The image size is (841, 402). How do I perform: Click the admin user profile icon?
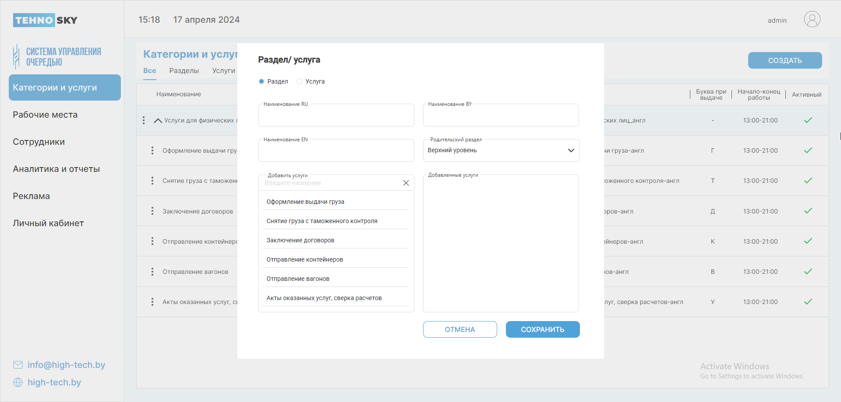(x=812, y=20)
